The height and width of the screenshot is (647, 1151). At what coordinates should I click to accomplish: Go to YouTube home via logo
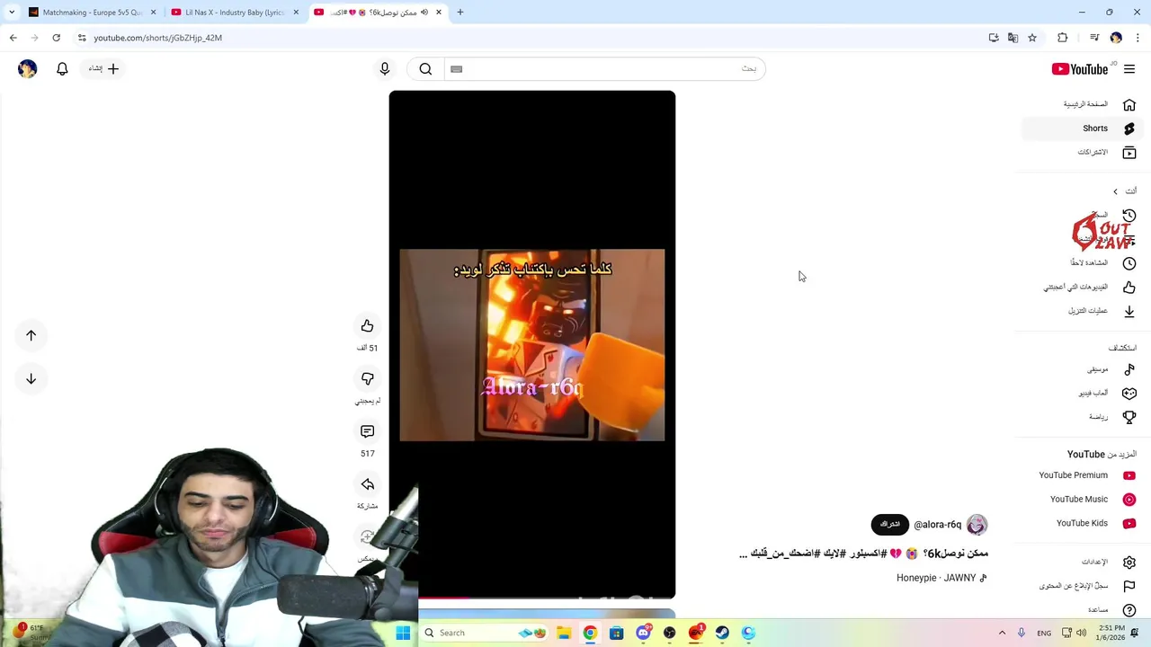point(1080,69)
